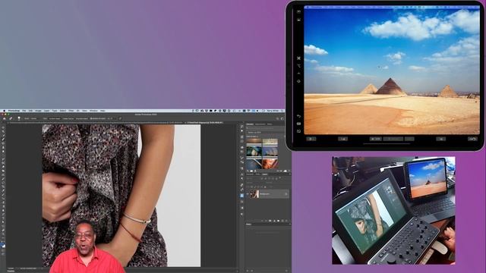The width and height of the screenshot is (486, 273).
Task: Tap the Option key in Sidecar sidebar
Action: (x=298, y=66)
